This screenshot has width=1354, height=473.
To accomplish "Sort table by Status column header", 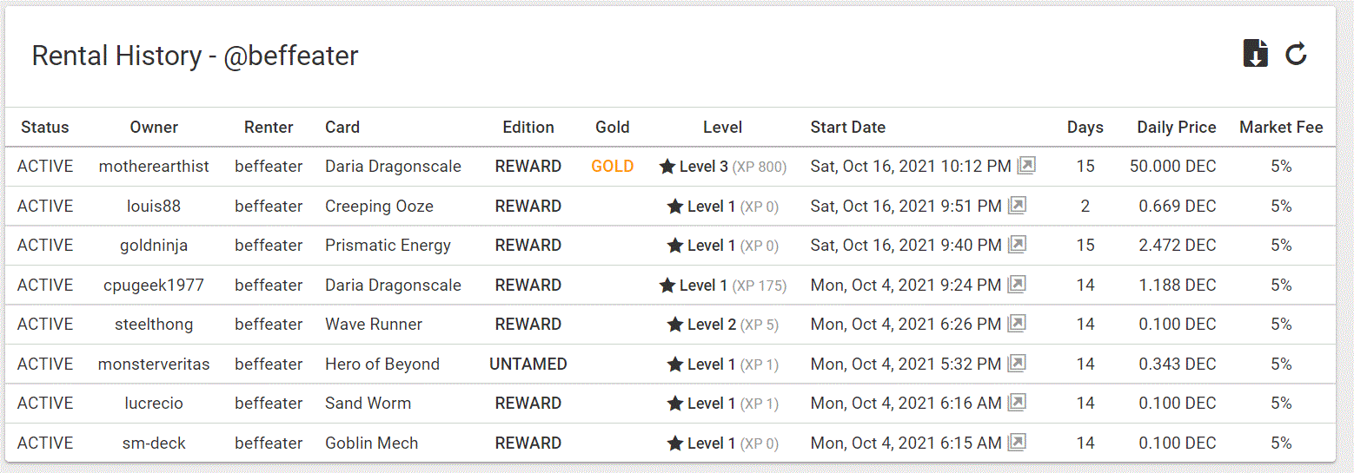I will click(x=45, y=127).
